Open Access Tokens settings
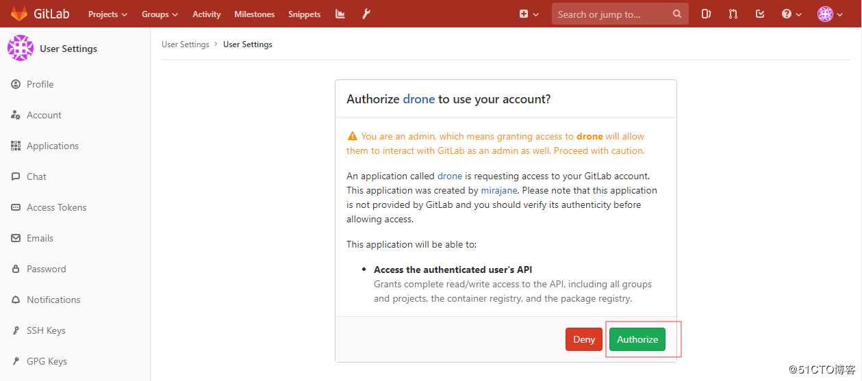Viewport: 862px width, 381px height. click(57, 207)
